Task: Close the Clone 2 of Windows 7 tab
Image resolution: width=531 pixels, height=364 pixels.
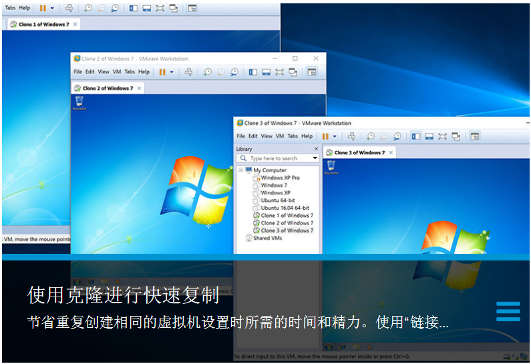Action: coord(139,88)
